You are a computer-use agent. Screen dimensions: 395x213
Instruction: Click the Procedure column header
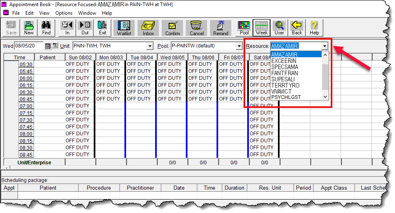coord(99,188)
